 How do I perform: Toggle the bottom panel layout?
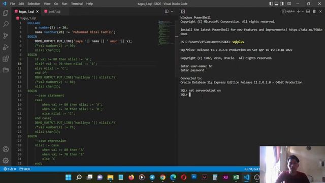click(276, 4)
